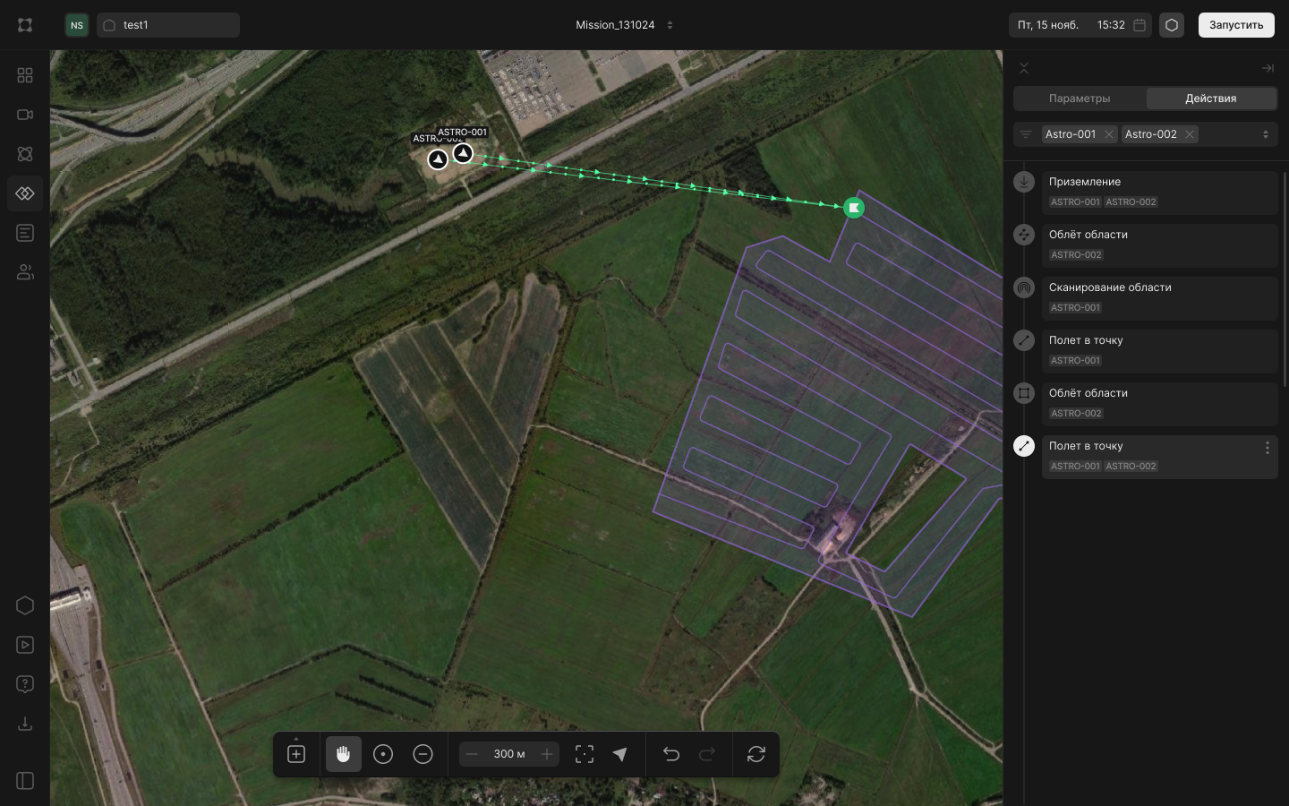
Task: Remove the Astro-001 filter chip
Action: (1109, 134)
